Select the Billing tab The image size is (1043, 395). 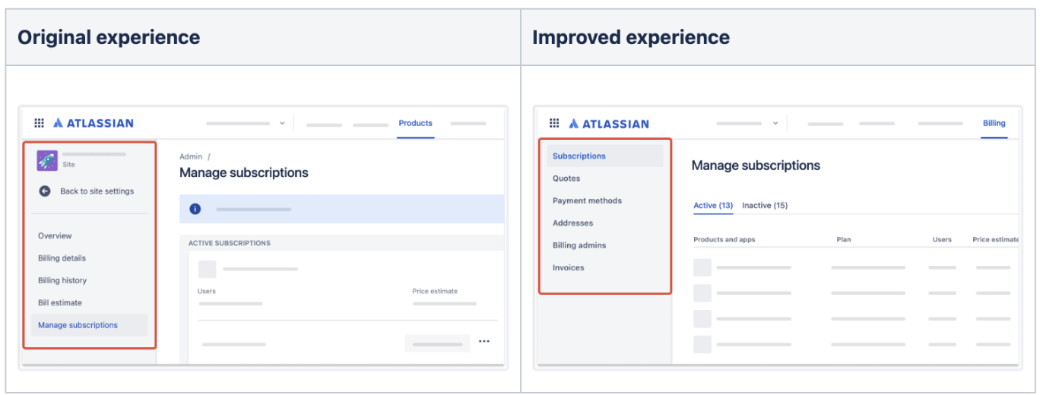994,123
